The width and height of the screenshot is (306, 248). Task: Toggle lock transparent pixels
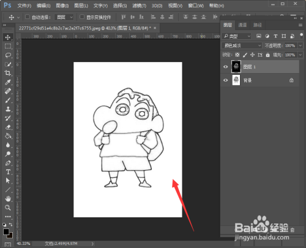[x=237, y=55]
